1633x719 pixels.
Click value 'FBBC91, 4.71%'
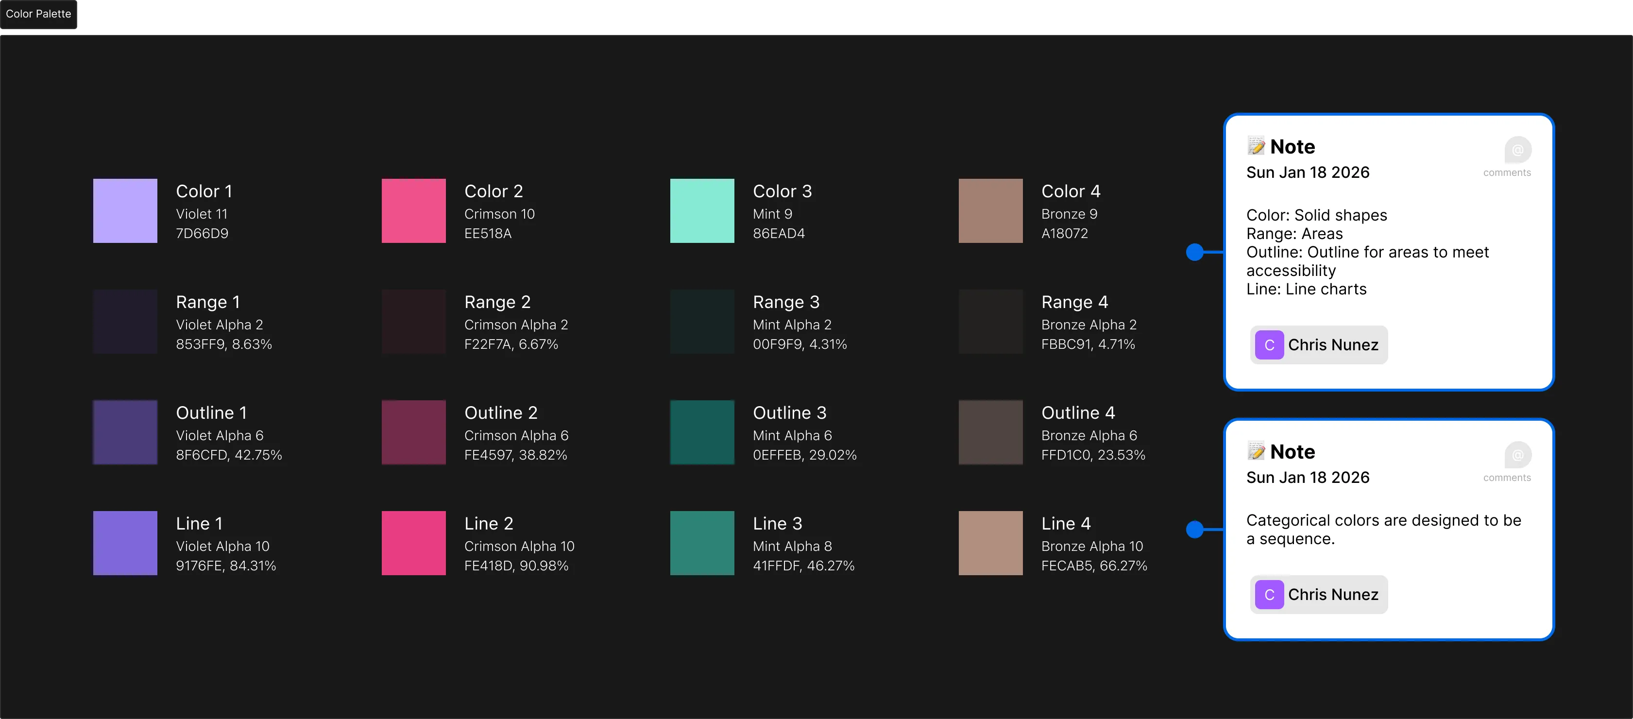(1088, 344)
